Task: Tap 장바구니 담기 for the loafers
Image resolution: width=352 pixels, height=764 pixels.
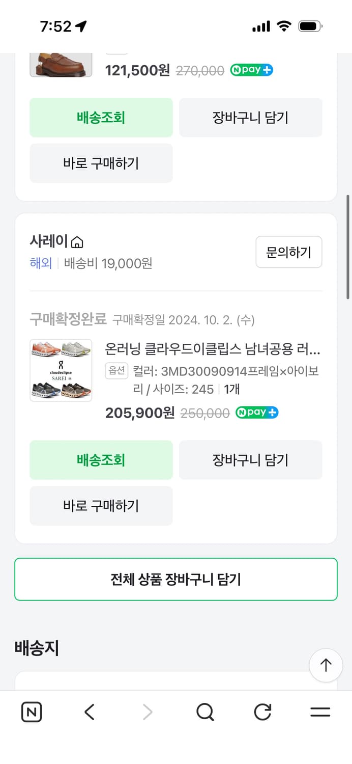Action: click(251, 117)
